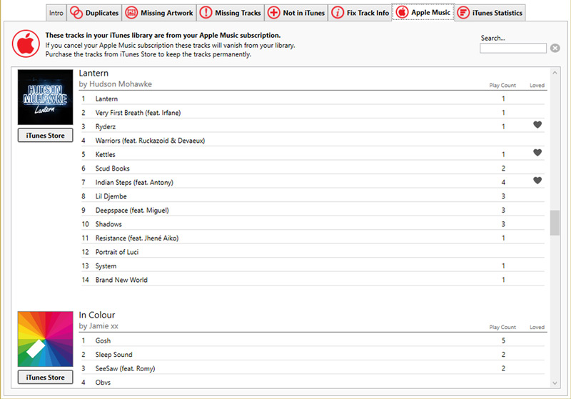The width and height of the screenshot is (571, 399).
Task: Click the In Colour album title
Action: (x=97, y=315)
